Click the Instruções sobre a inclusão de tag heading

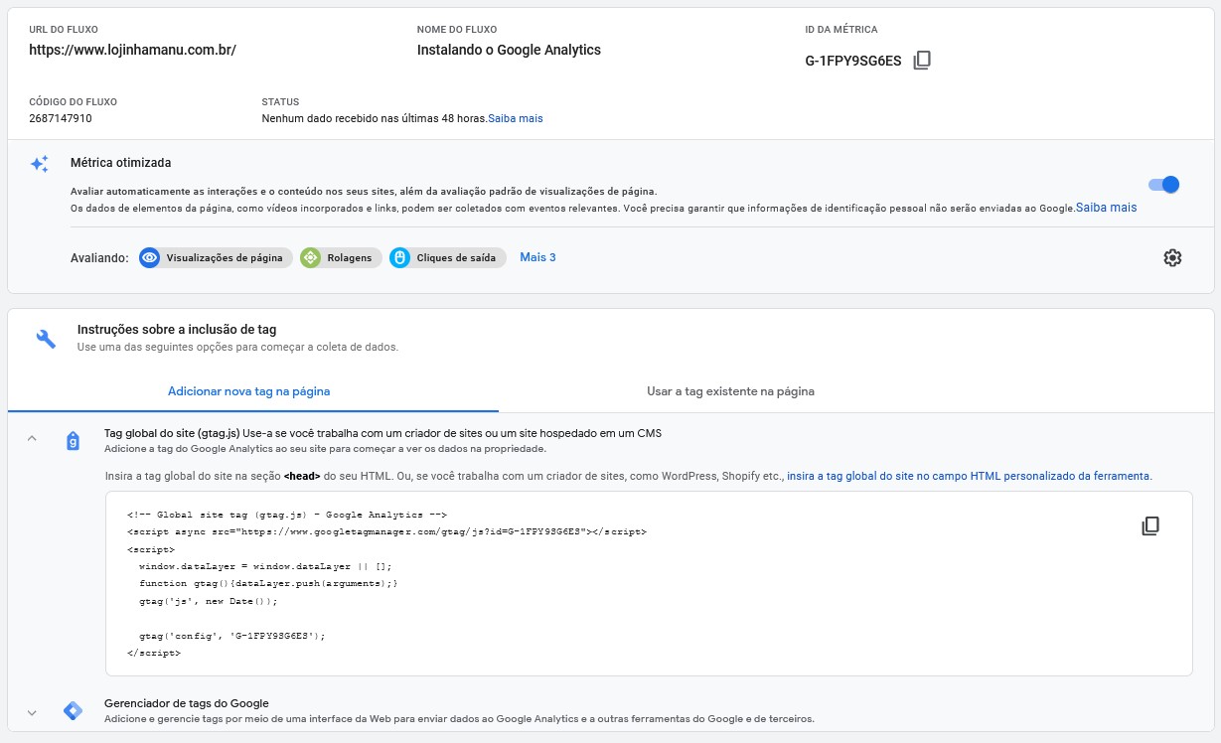point(177,329)
